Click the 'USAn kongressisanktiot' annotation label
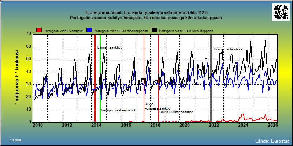The image size is (293, 146). click(x=158, y=106)
